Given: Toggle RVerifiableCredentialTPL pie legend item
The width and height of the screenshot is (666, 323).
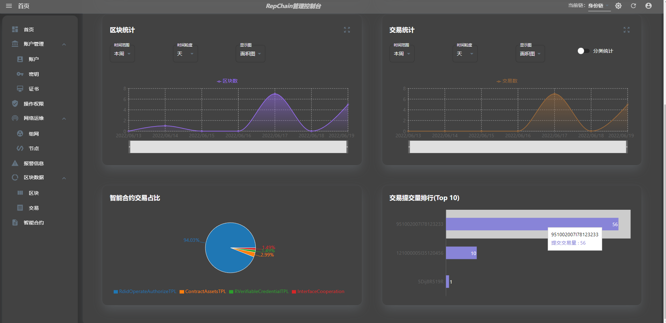Looking at the screenshot, I should tap(259, 292).
